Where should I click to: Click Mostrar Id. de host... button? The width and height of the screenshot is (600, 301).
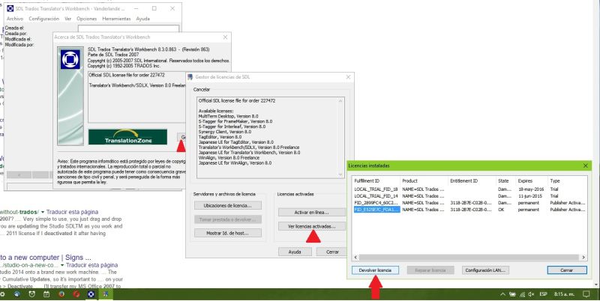tap(228, 233)
